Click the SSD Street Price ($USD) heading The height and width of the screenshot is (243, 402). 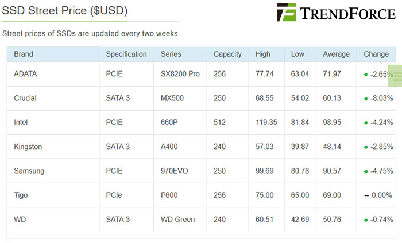pos(64,11)
